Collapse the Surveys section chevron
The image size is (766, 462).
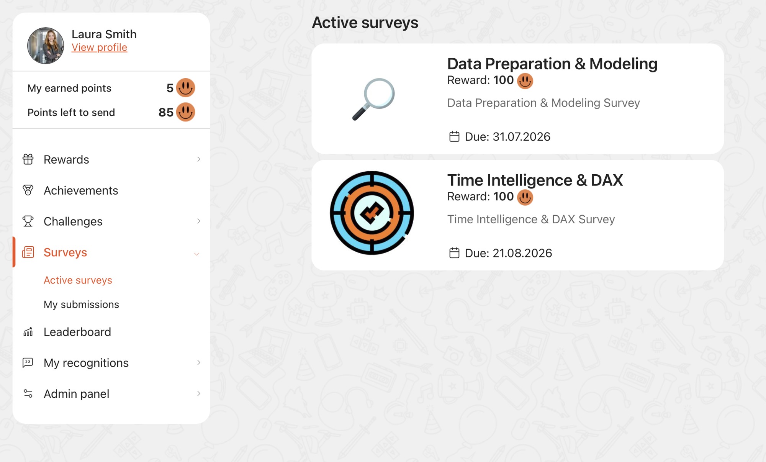pyautogui.click(x=197, y=254)
